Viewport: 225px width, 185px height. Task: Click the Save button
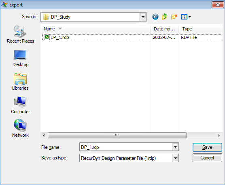207,147
